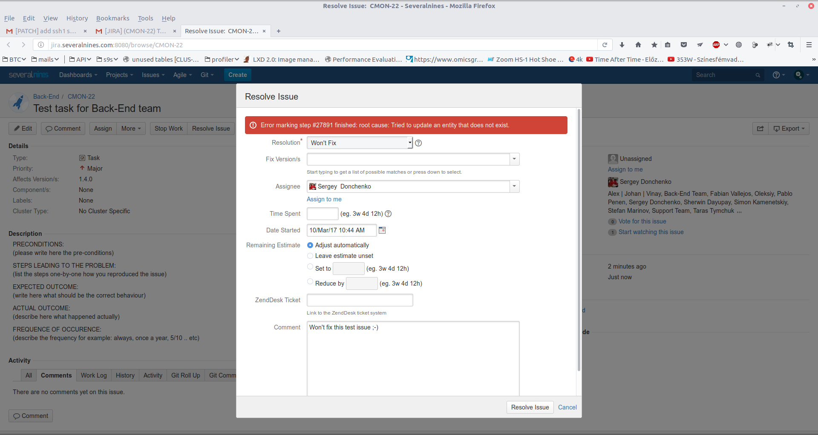The height and width of the screenshot is (435, 818).
Task: Click Stop Work button
Action: point(169,129)
